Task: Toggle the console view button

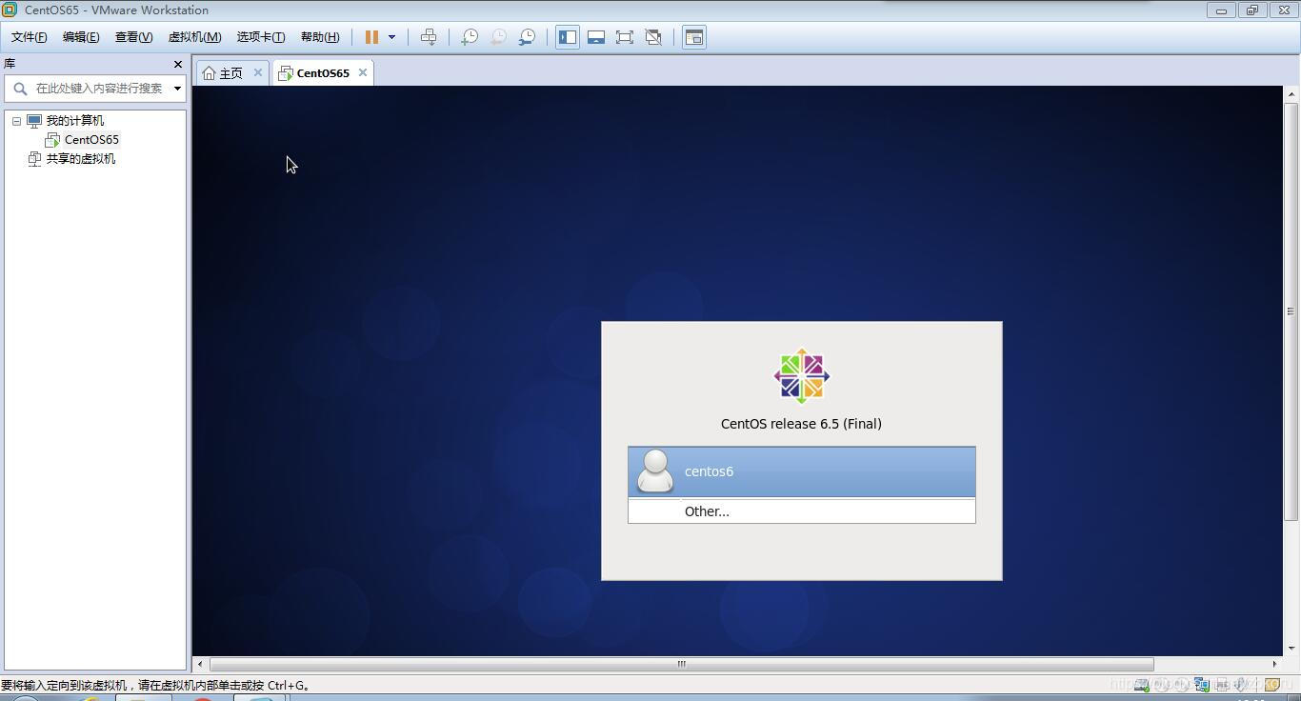Action: 694,37
